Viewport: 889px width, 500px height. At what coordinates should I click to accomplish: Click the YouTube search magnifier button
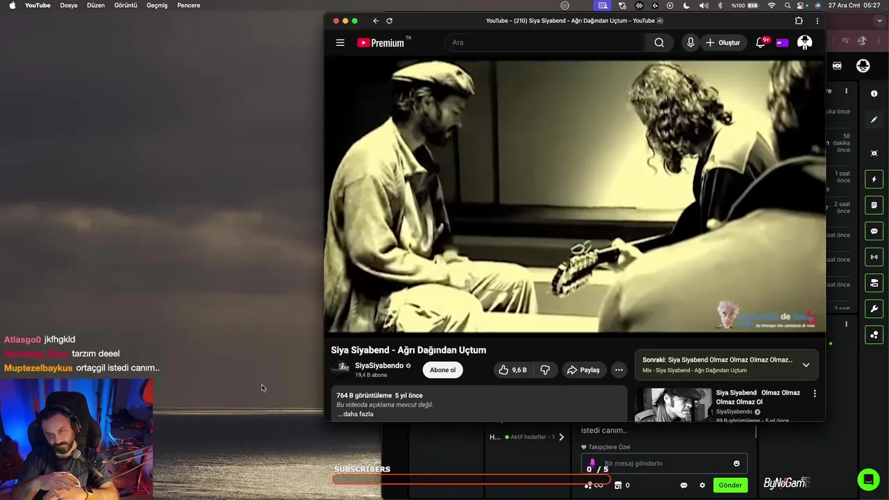pyautogui.click(x=659, y=42)
